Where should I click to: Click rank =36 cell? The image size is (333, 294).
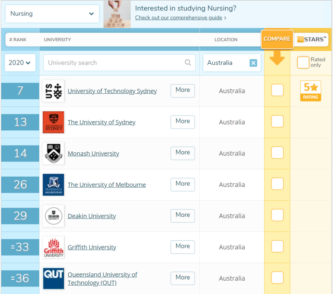[20, 278]
